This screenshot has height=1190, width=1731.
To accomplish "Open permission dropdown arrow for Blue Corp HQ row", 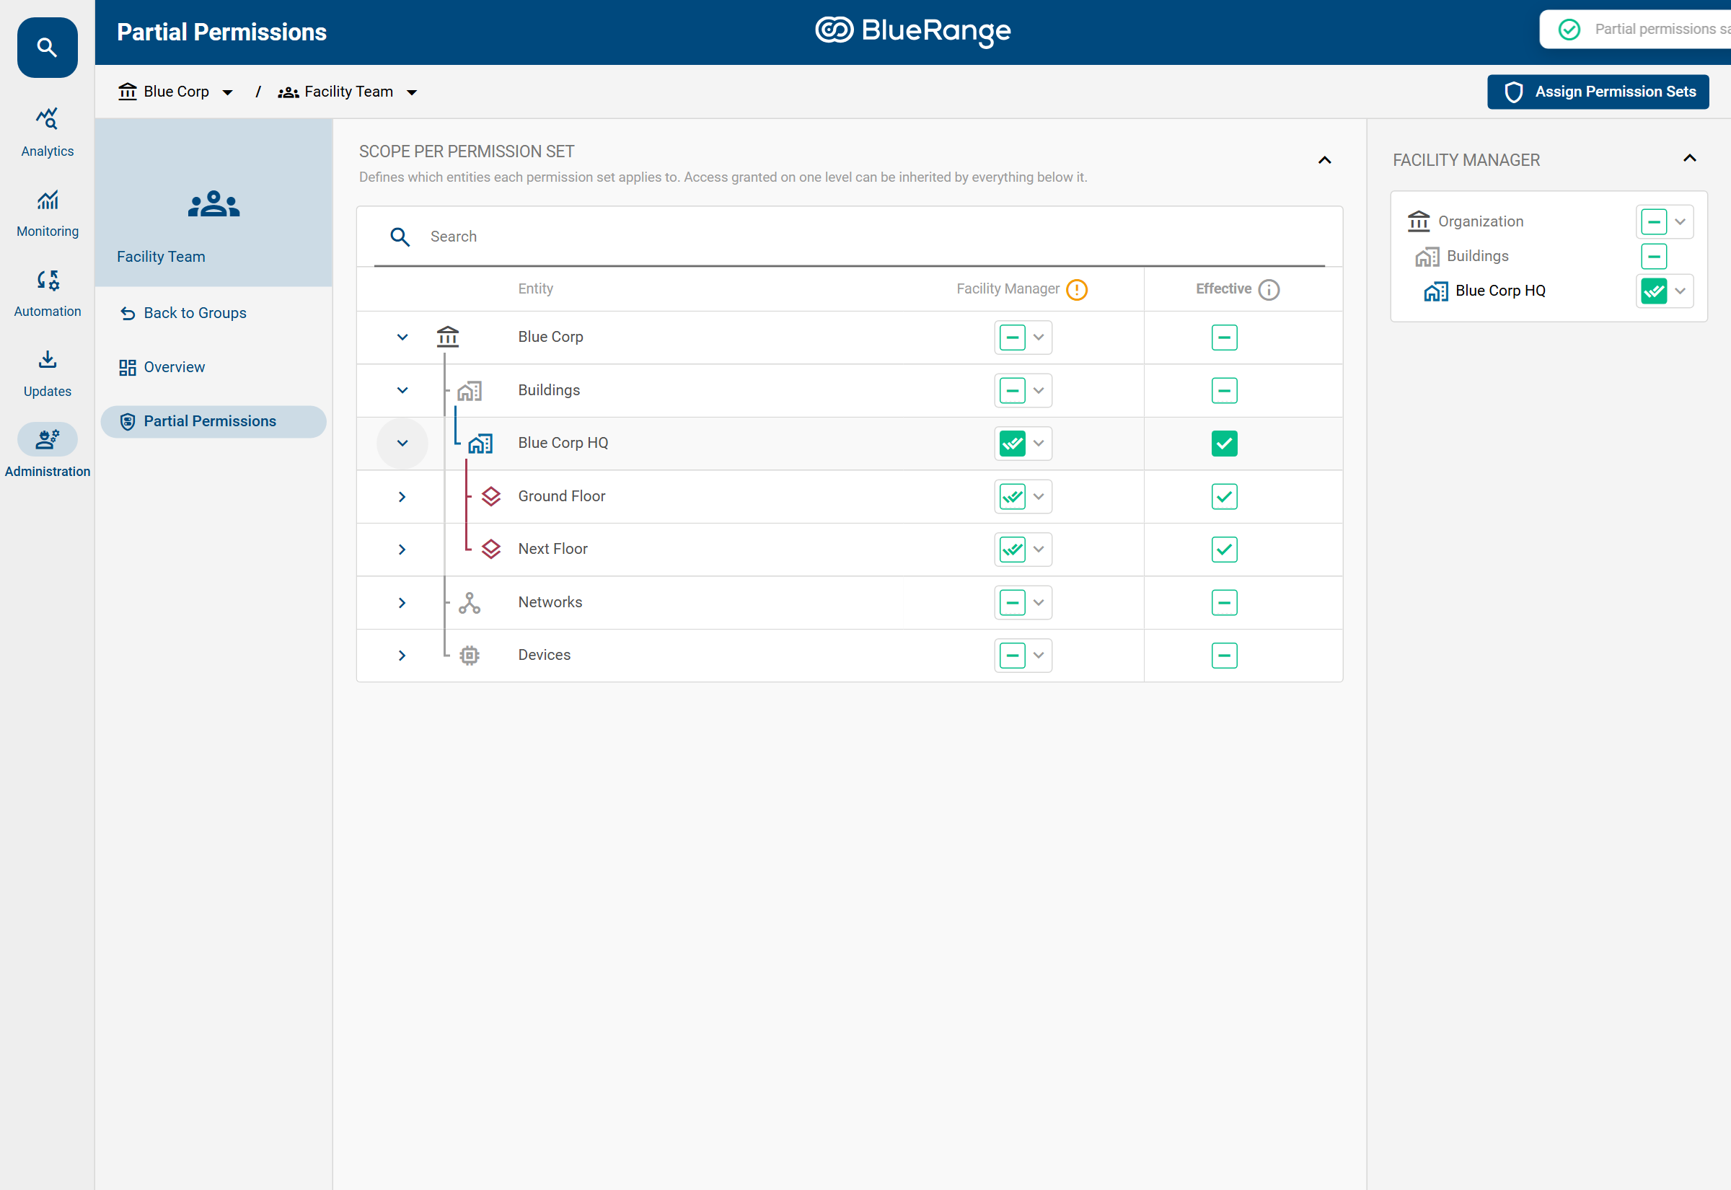I will click(1039, 443).
